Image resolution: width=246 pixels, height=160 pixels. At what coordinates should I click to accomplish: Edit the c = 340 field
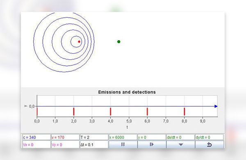[x=36, y=137]
